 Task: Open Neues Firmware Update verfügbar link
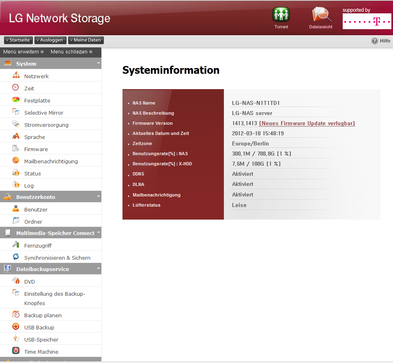click(x=307, y=123)
